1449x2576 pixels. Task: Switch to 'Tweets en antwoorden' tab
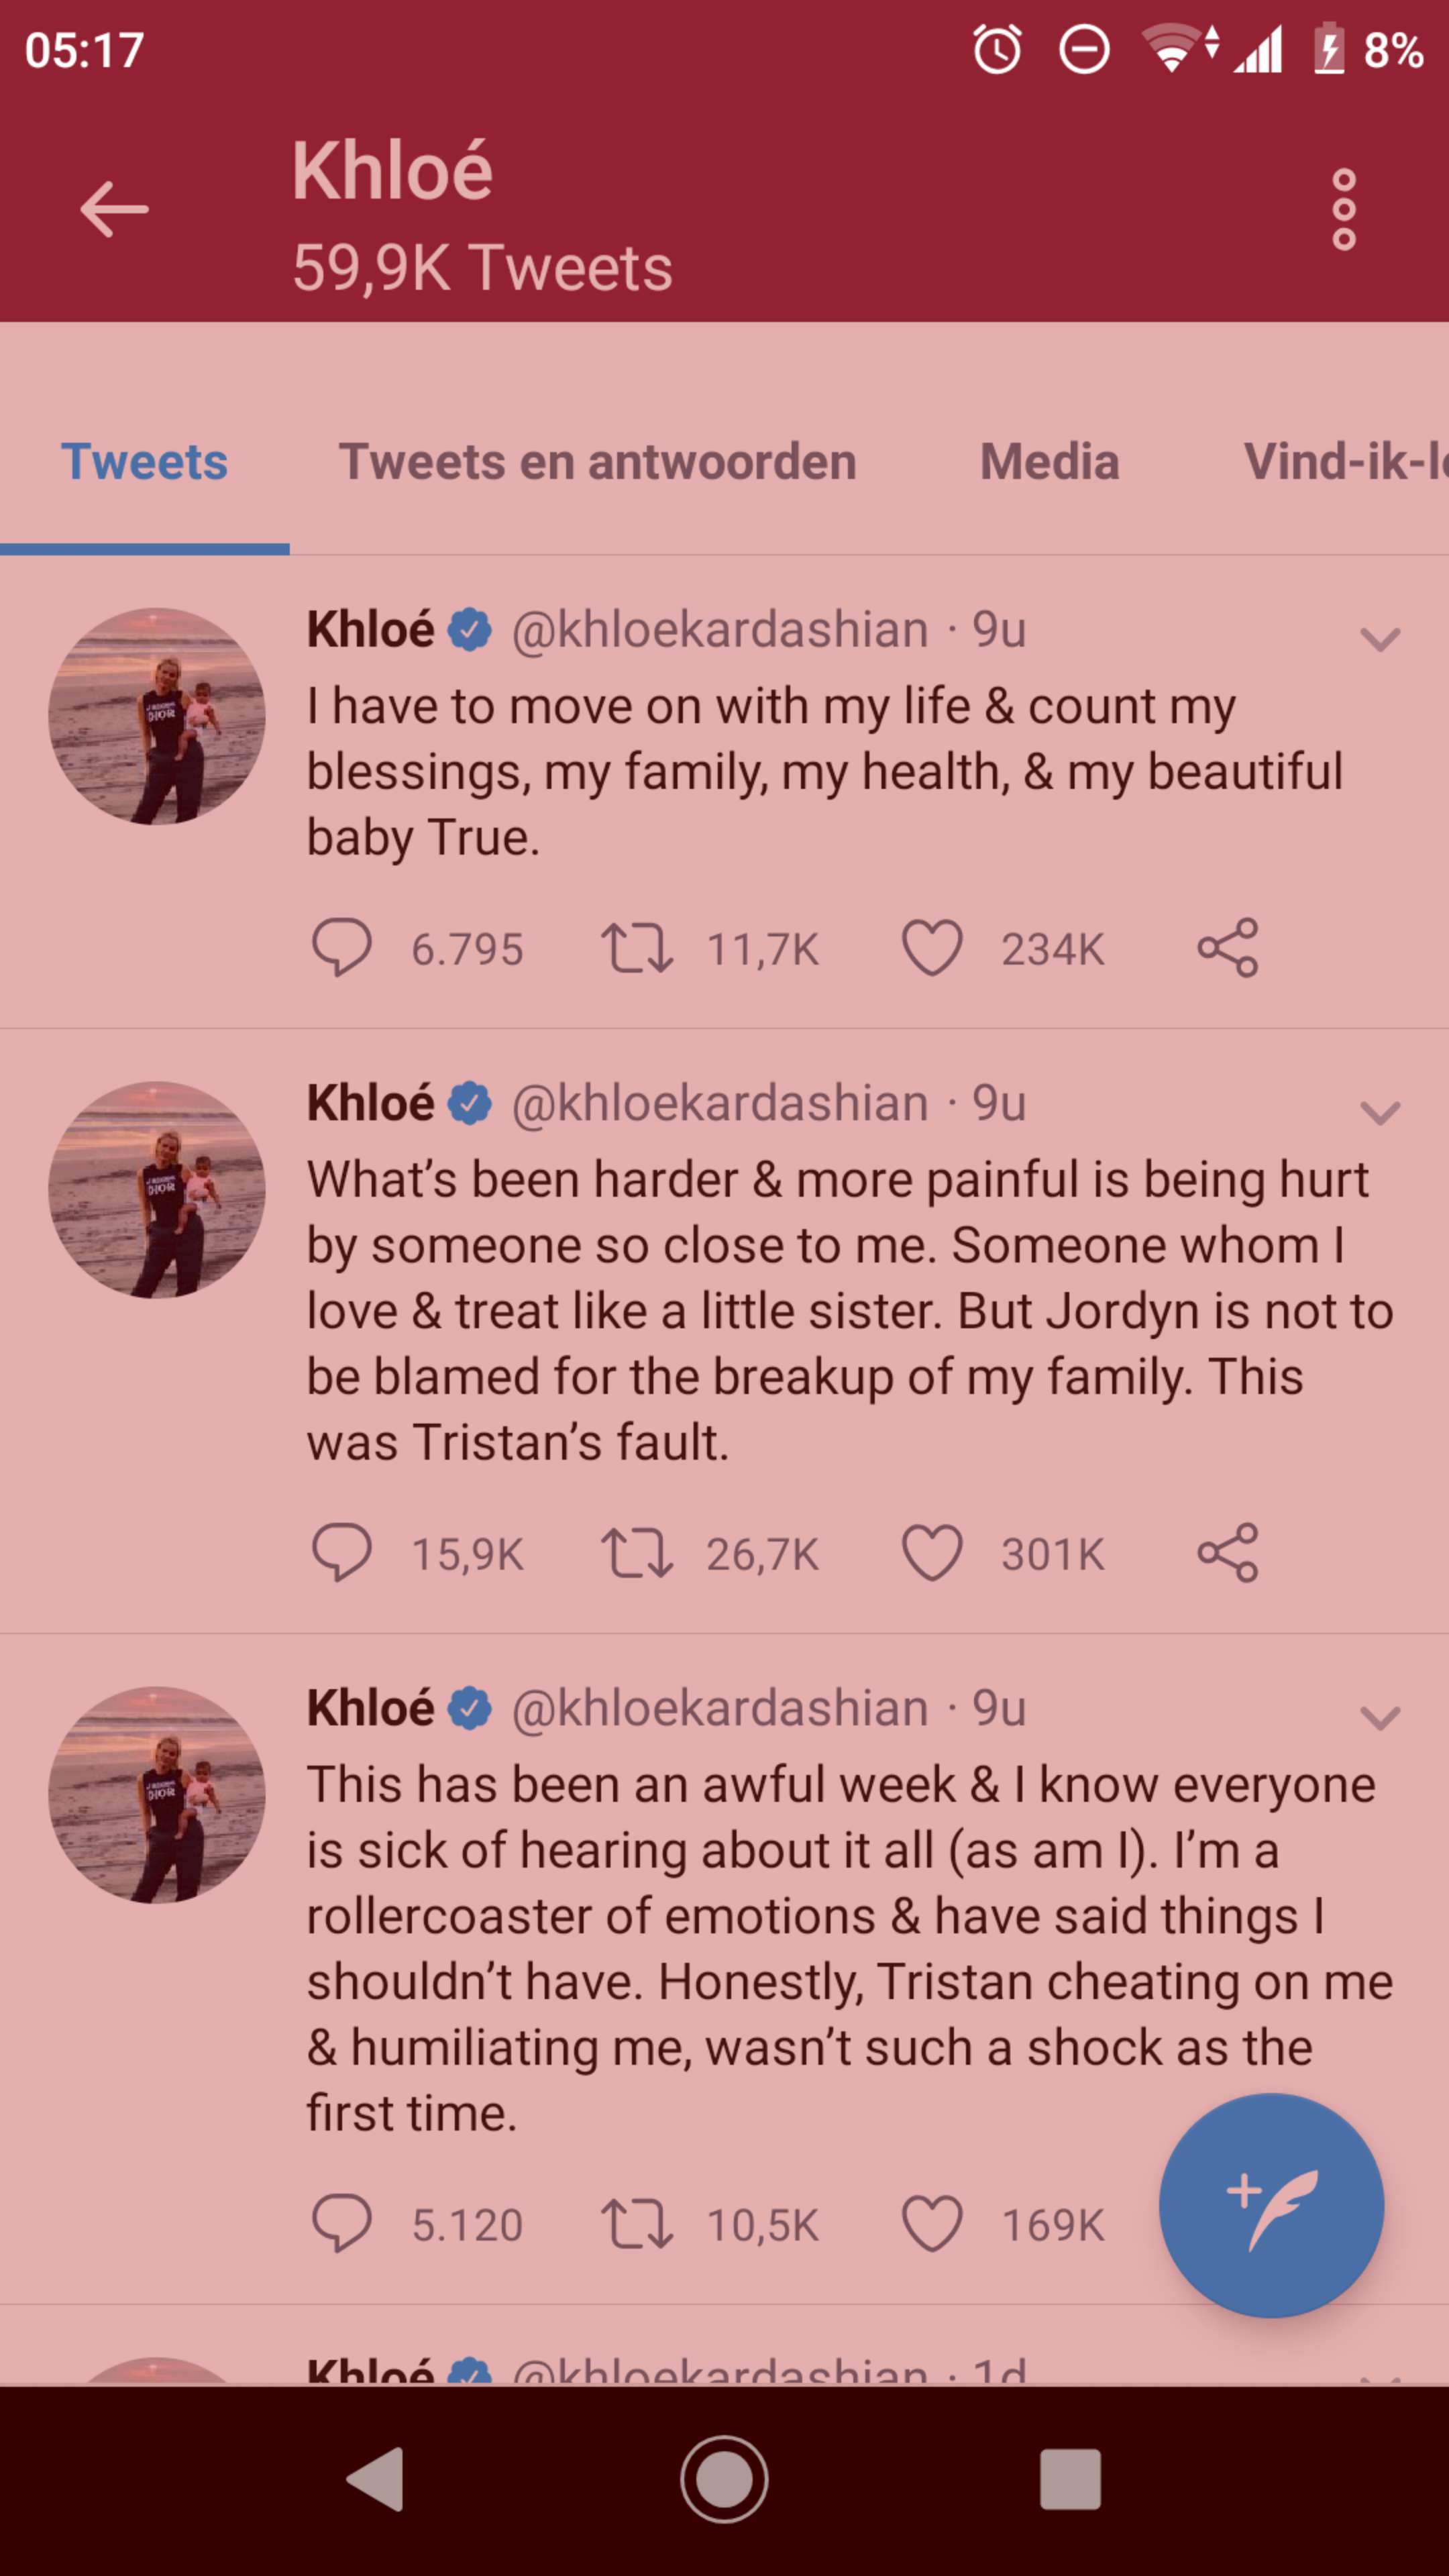click(x=597, y=462)
